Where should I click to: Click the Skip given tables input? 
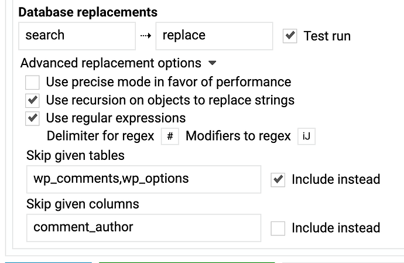tap(143, 179)
